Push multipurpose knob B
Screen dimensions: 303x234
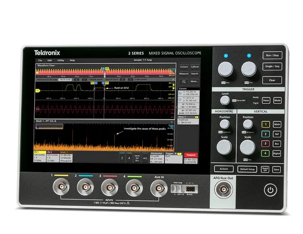click(249, 69)
